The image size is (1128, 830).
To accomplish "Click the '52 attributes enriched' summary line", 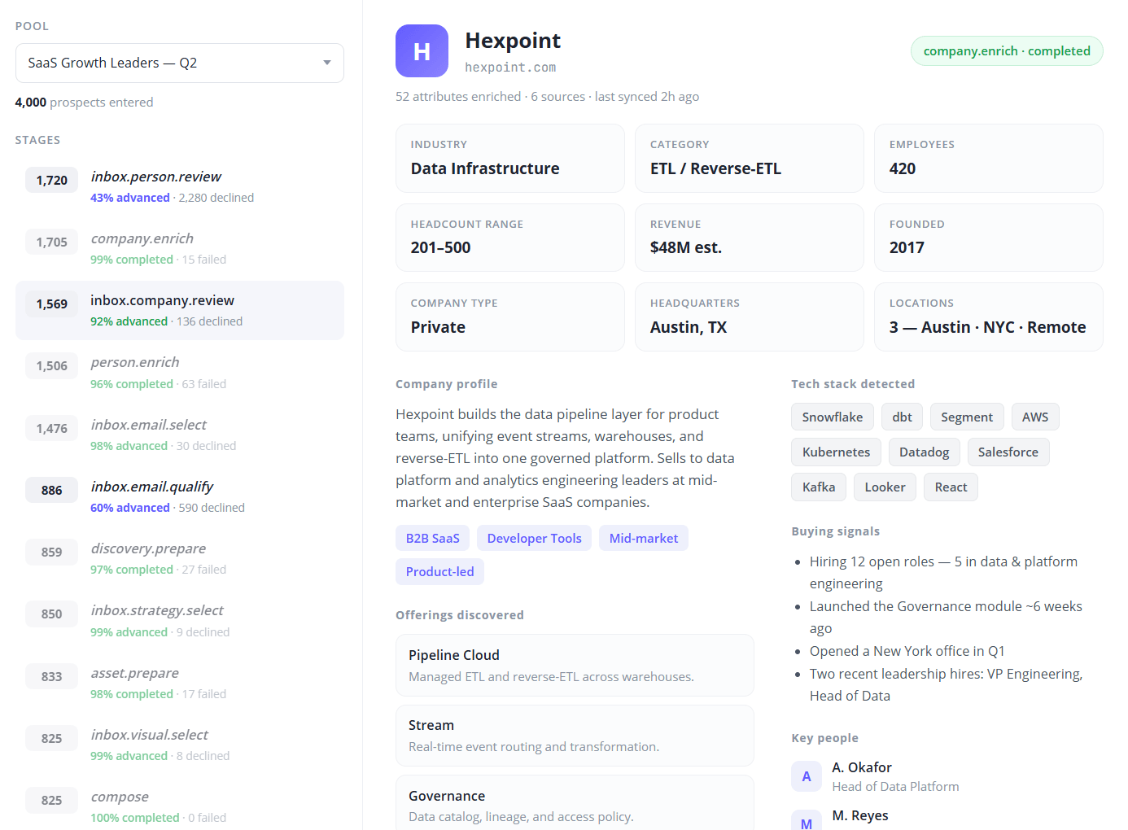I will click(x=547, y=96).
